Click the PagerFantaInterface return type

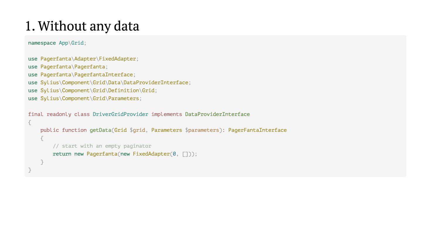point(257,130)
